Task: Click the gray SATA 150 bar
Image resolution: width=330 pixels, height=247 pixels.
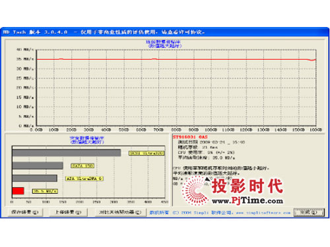Action: (x=38, y=165)
